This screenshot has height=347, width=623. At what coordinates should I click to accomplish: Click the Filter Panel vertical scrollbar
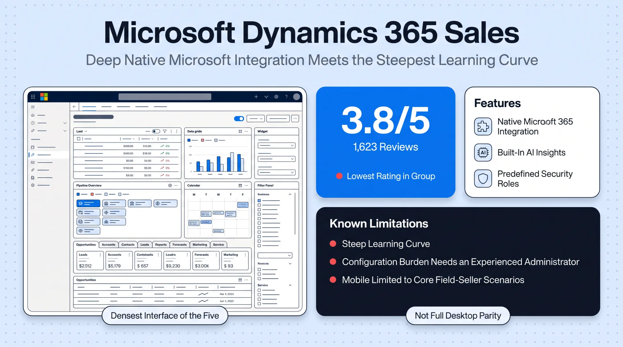pos(295,213)
